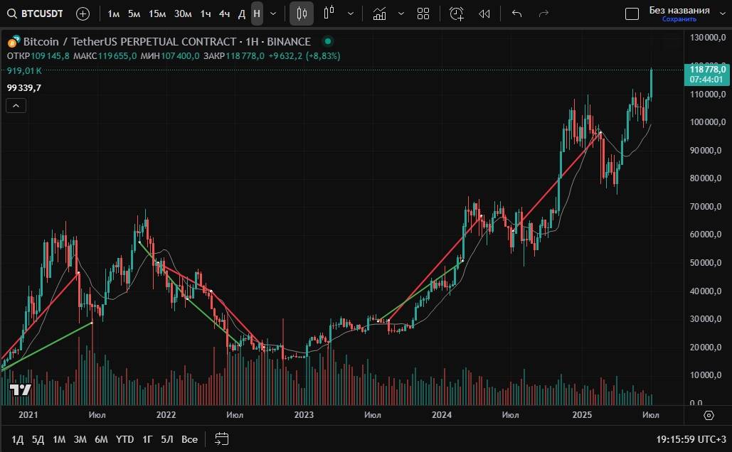Toggle the fullscreen square checkbox icon
The height and width of the screenshot is (452, 732).
pos(632,14)
